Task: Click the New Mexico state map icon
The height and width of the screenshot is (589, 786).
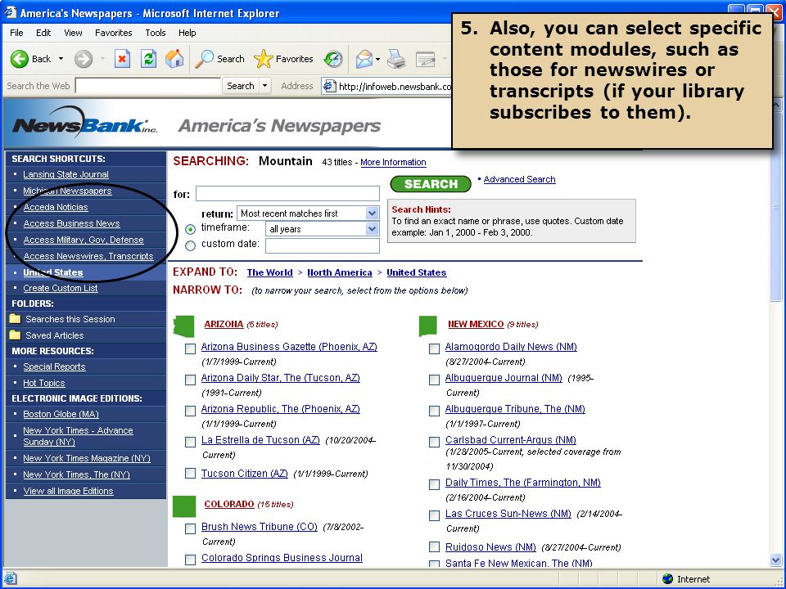Action: click(x=428, y=326)
